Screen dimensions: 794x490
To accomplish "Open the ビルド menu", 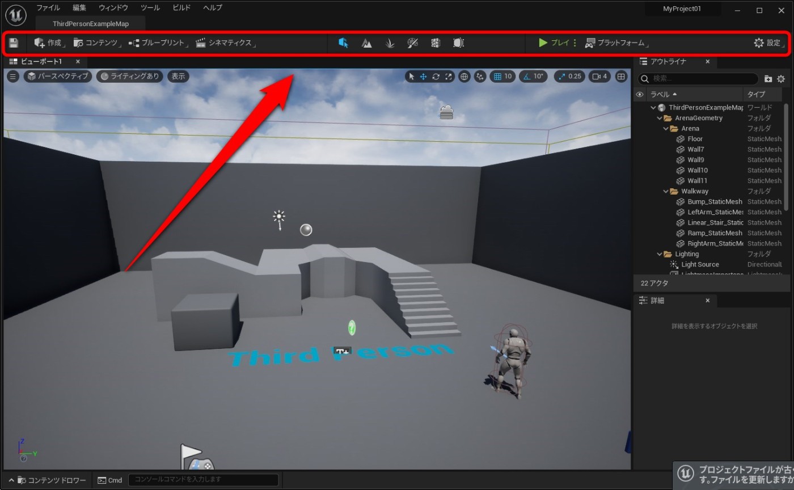I will coord(180,7).
